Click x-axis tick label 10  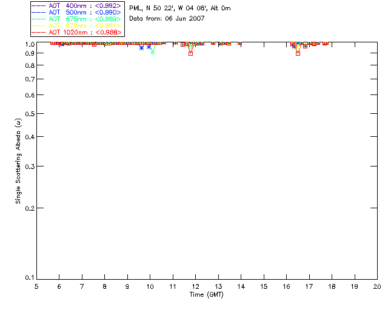click(x=150, y=286)
